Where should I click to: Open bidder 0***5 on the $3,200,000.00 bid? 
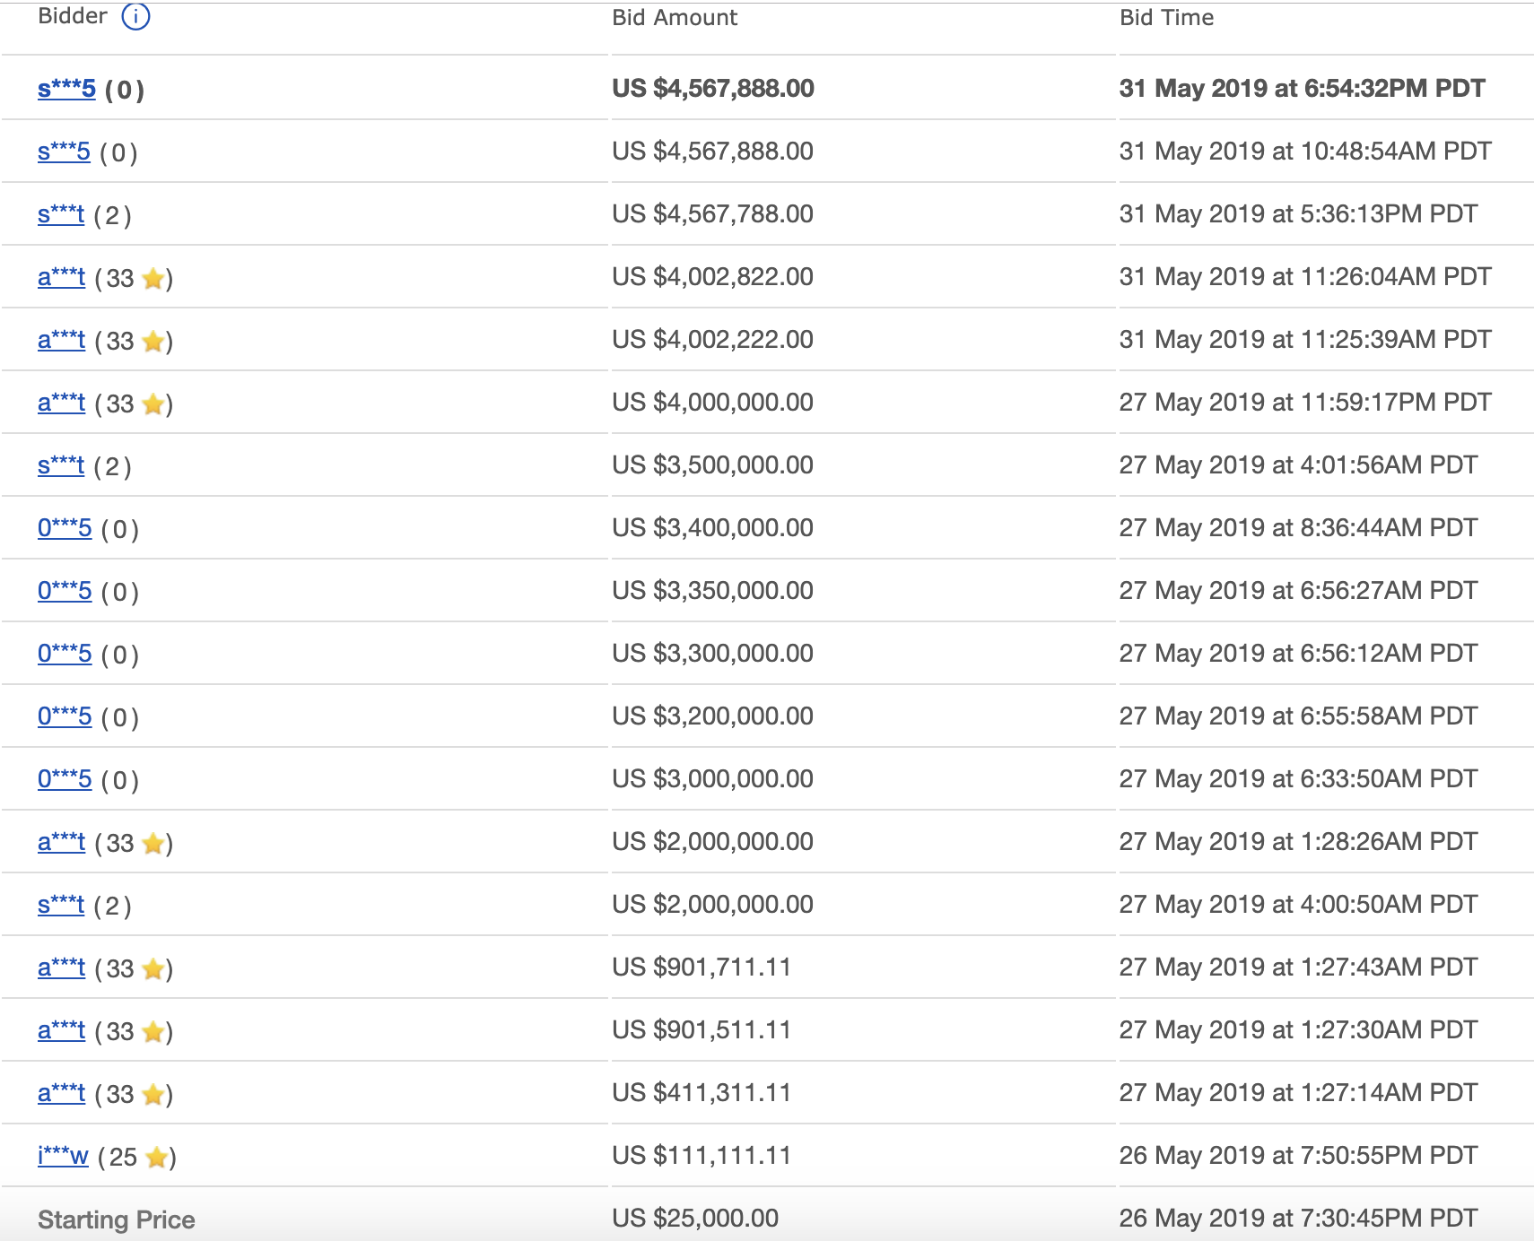[x=65, y=716]
